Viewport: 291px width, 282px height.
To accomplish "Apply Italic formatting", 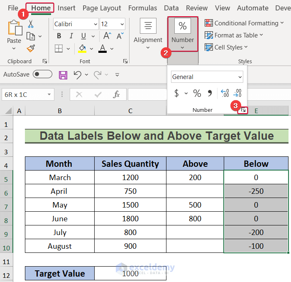I will [x=71, y=36].
